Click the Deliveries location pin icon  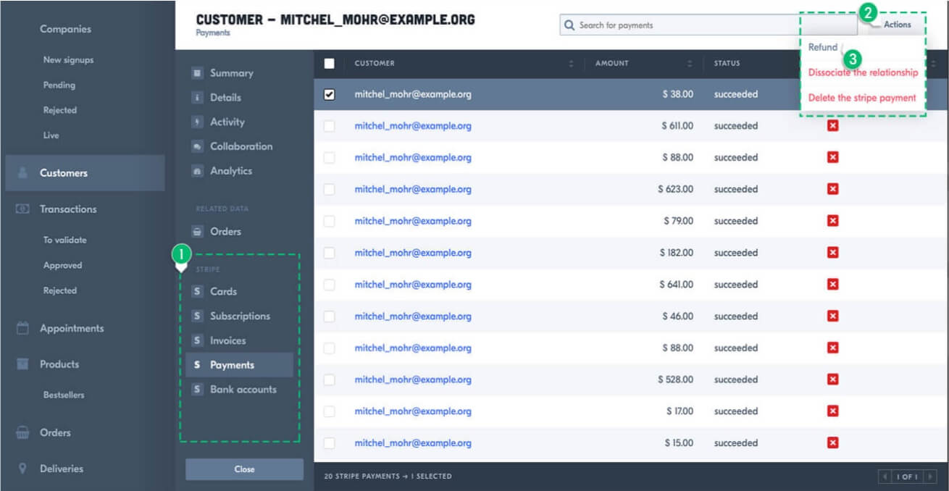point(22,469)
